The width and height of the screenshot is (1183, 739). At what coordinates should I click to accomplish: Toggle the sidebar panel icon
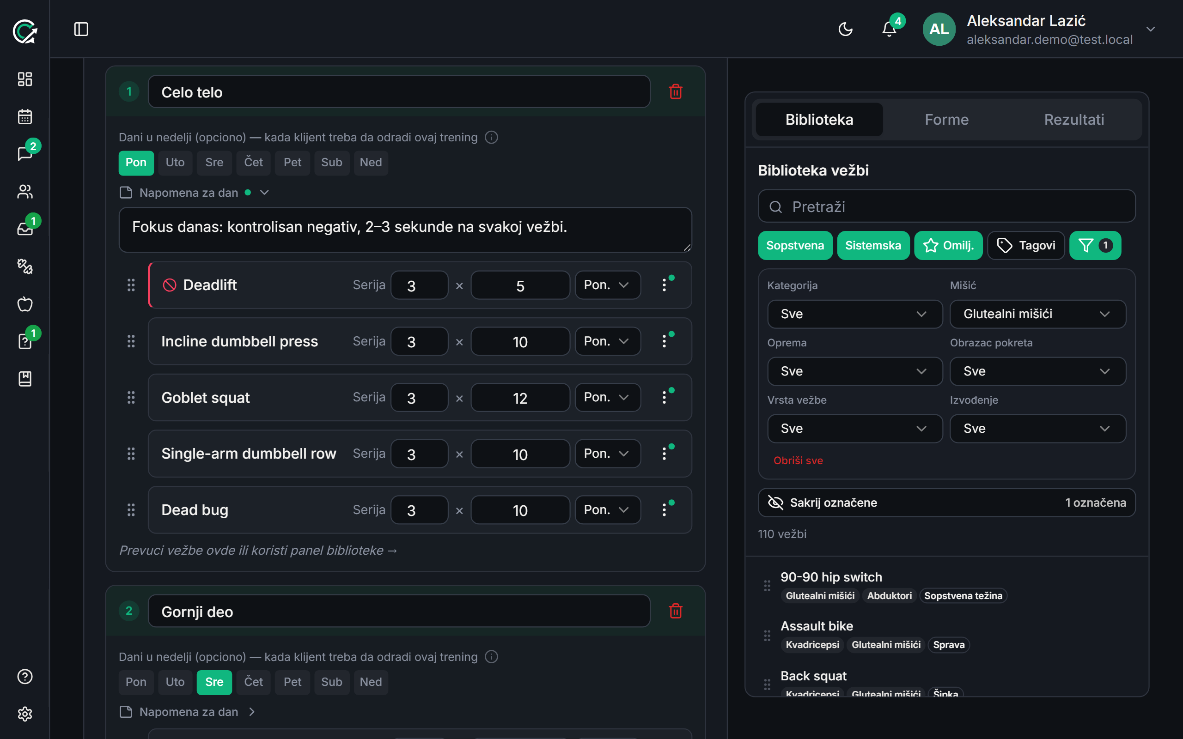tap(81, 29)
